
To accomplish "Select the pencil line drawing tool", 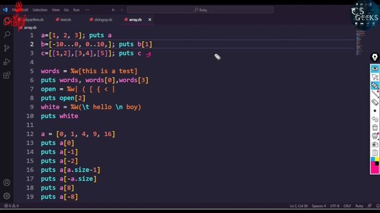I will coord(375,94).
